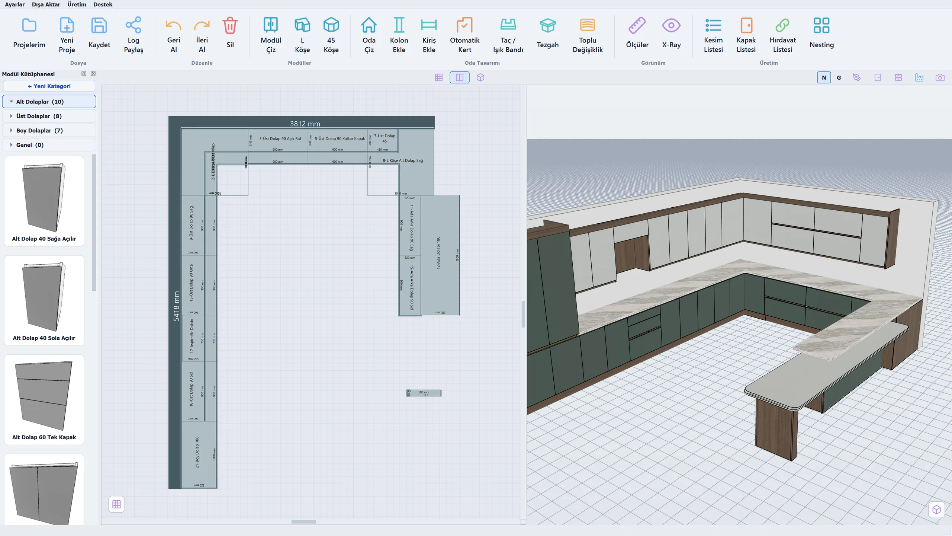This screenshot has width=952, height=536.
Task: Open the Nesting tool
Action: point(821,33)
